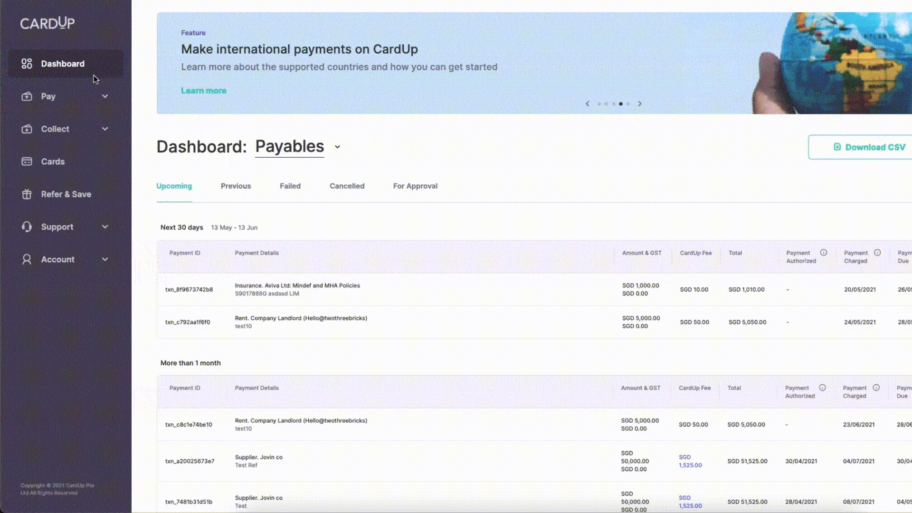Click the Account menu icon
Screen dimensions: 912x513
26,259
